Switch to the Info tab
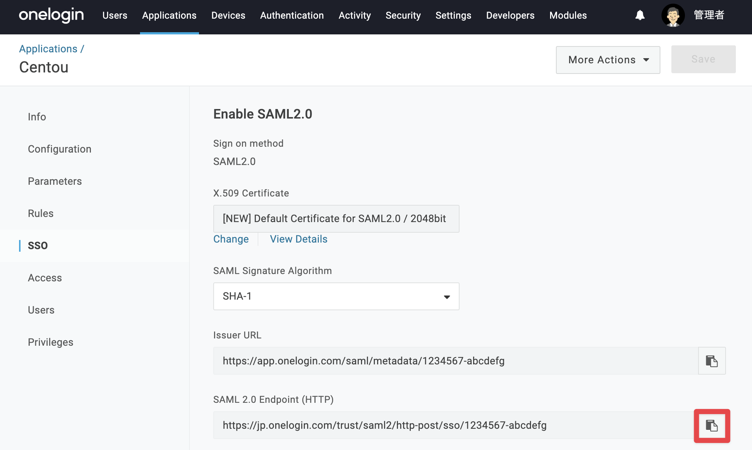The width and height of the screenshot is (752, 450). tap(37, 117)
